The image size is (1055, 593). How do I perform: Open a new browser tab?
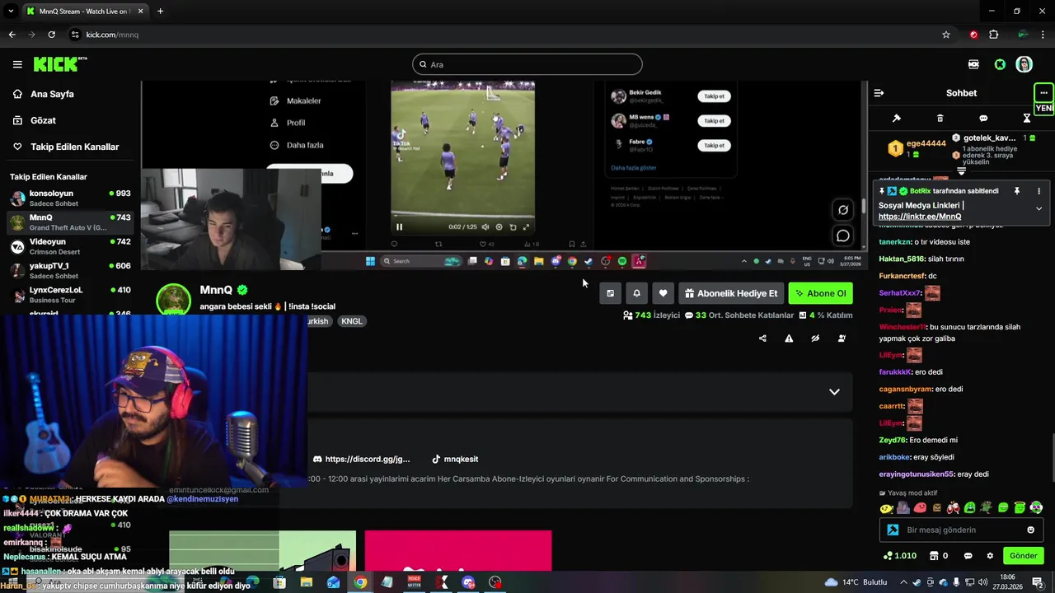(160, 12)
